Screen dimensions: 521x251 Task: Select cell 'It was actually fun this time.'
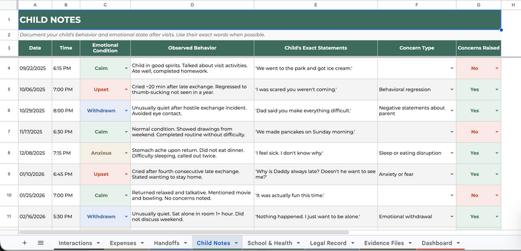click(x=315, y=196)
